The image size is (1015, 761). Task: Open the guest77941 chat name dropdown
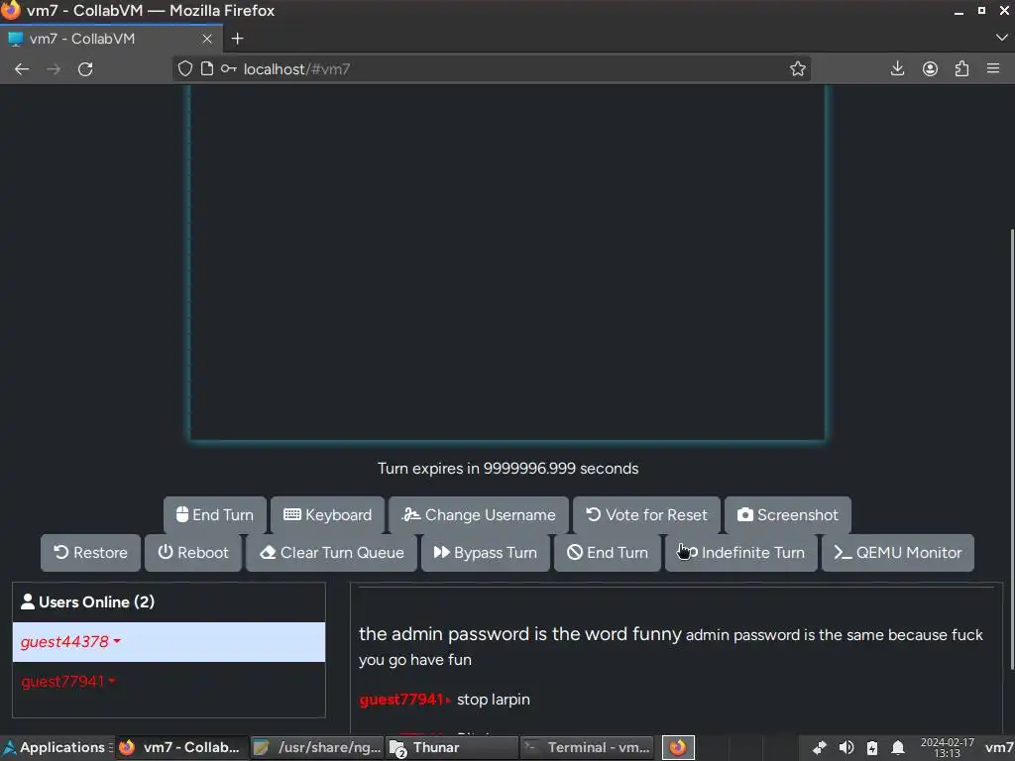(404, 700)
